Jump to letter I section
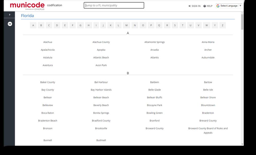Image resolution: width=256 pixels, height=155 pixels. coord(96,25)
